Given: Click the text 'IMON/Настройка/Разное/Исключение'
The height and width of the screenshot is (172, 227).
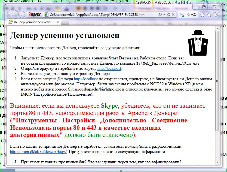Looking at the screenshot, I should pos(56,94).
